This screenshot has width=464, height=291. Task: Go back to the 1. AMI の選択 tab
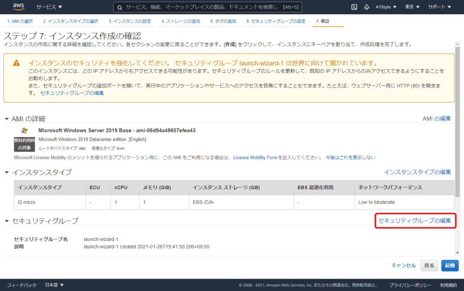[20, 21]
